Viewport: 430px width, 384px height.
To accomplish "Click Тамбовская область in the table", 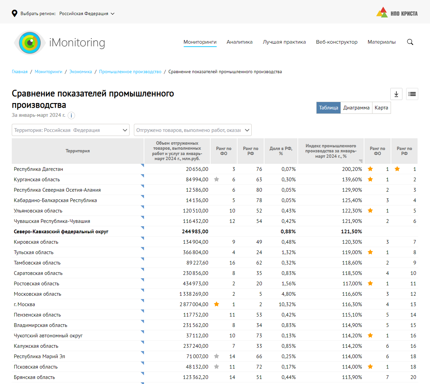I will pyautogui.click(x=37, y=263).
